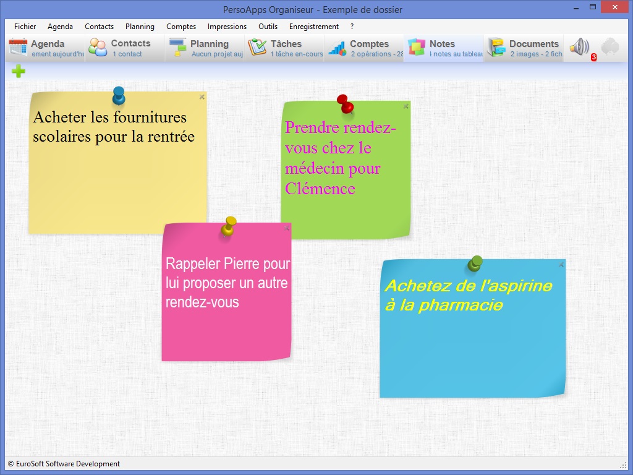Select text 'Achetez de l'aspirine'
This screenshot has height=475, width=633.
click(469, 286)
